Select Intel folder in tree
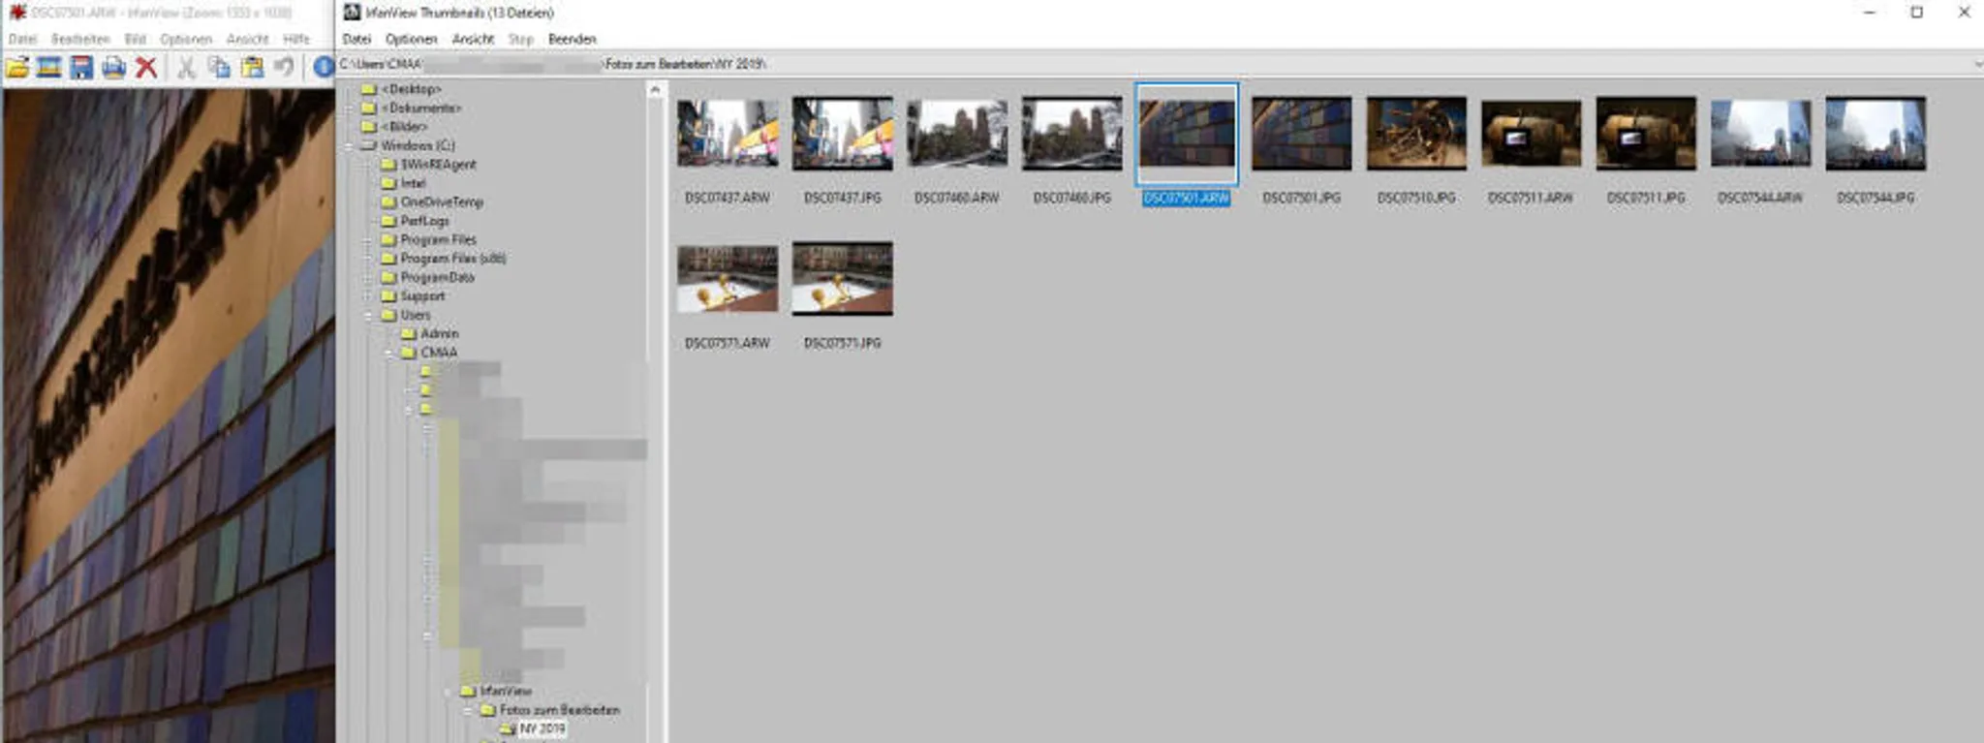 pos(414,183)
